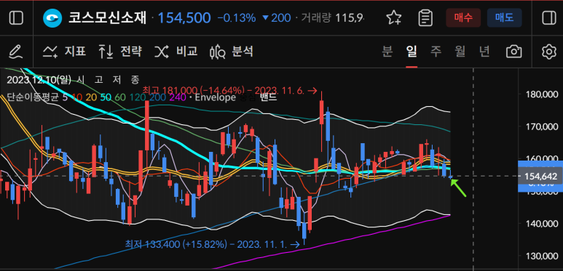Click the 2023.12.10(일) date readout
This screenshot has height=271, width=563.
click(x=39, y=79)
